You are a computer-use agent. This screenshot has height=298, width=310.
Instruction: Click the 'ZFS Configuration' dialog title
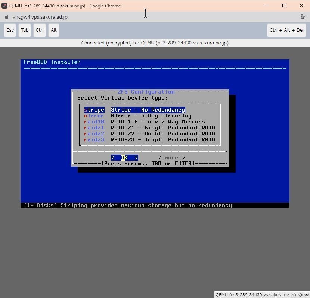pos(146,92)
